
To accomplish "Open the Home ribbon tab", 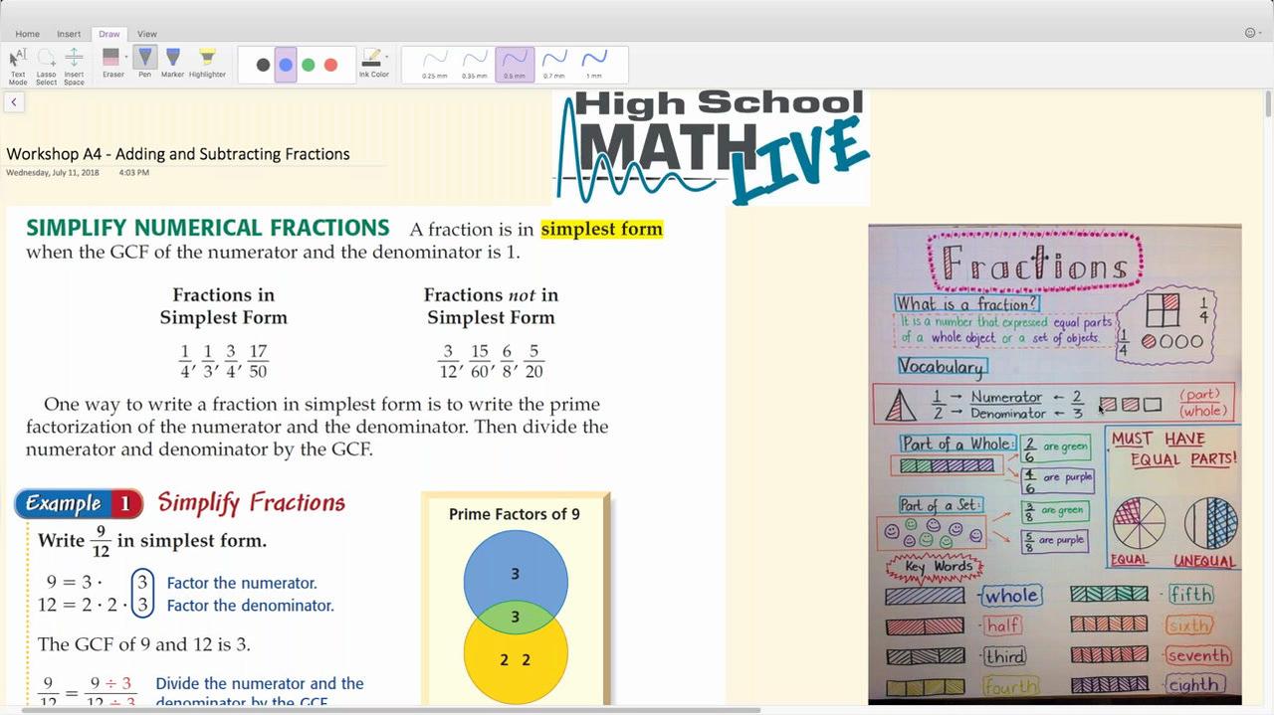I will (x=28, y=34).
